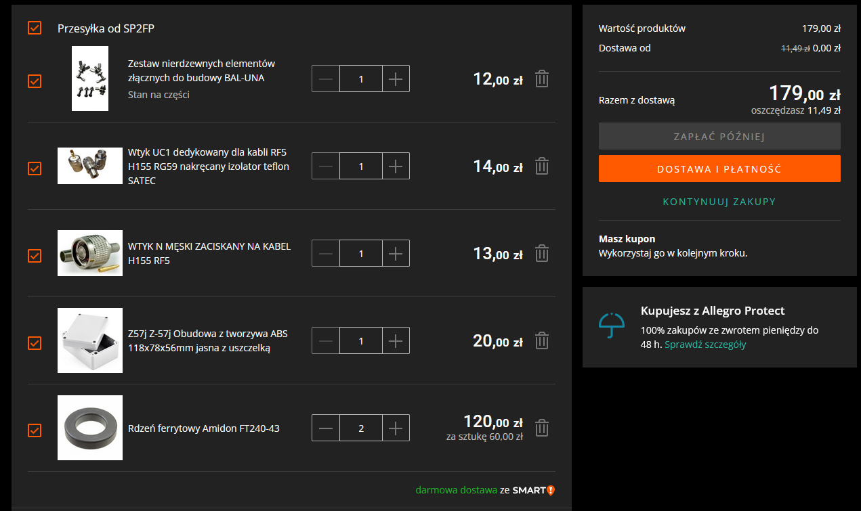Image resolution: width=861 pixels, height=511 pixels.
Task: Trash the WTYK N MĘSKI item
Action: point(542,253)
